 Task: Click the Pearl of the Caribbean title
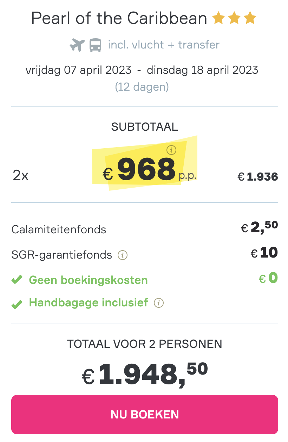(x=119, y=18)
